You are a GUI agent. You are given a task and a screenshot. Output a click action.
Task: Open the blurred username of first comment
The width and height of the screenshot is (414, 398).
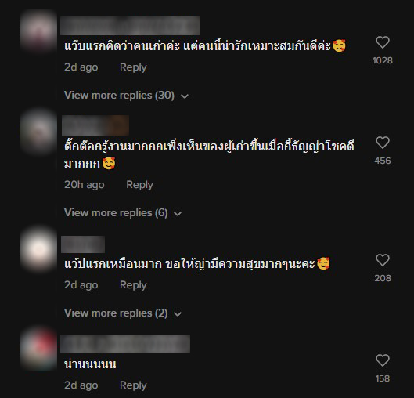pyautogui.click(x=130, y=26)
